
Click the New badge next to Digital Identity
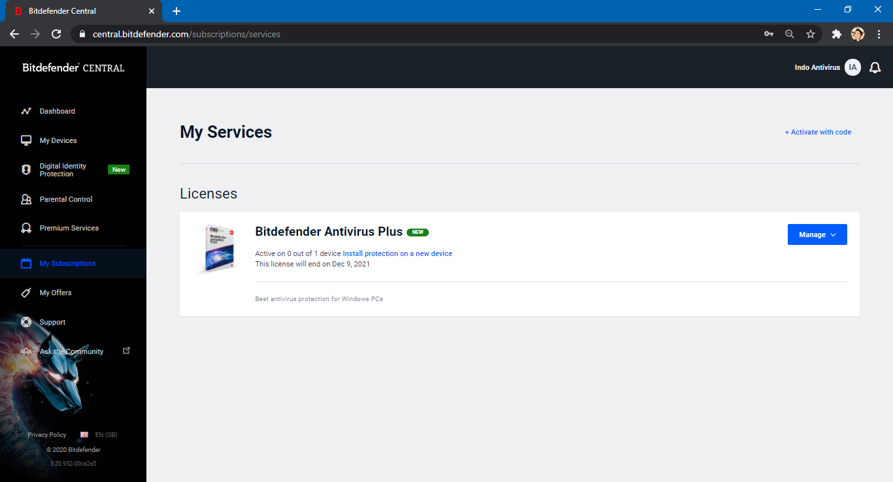point(118,170)
